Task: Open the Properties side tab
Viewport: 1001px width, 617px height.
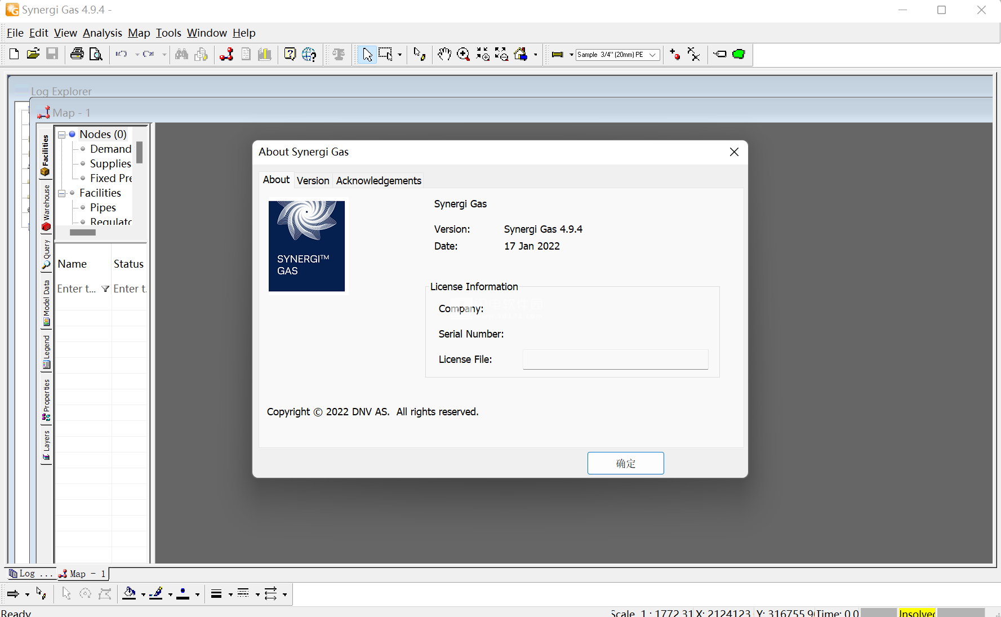Action: pos(46,400)
